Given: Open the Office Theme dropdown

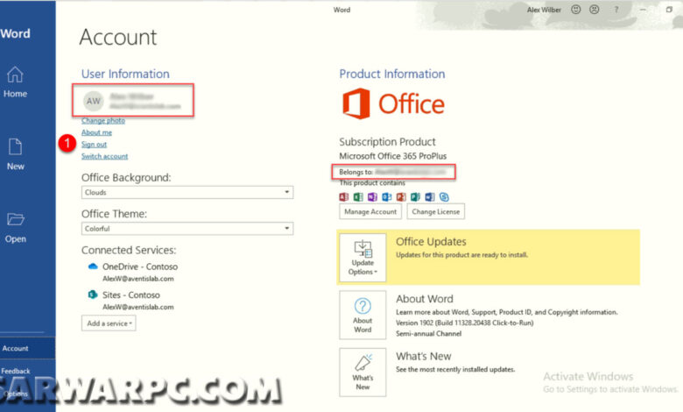Looking at the screenshot, I should pyautogui.click(x=187, y=229).
